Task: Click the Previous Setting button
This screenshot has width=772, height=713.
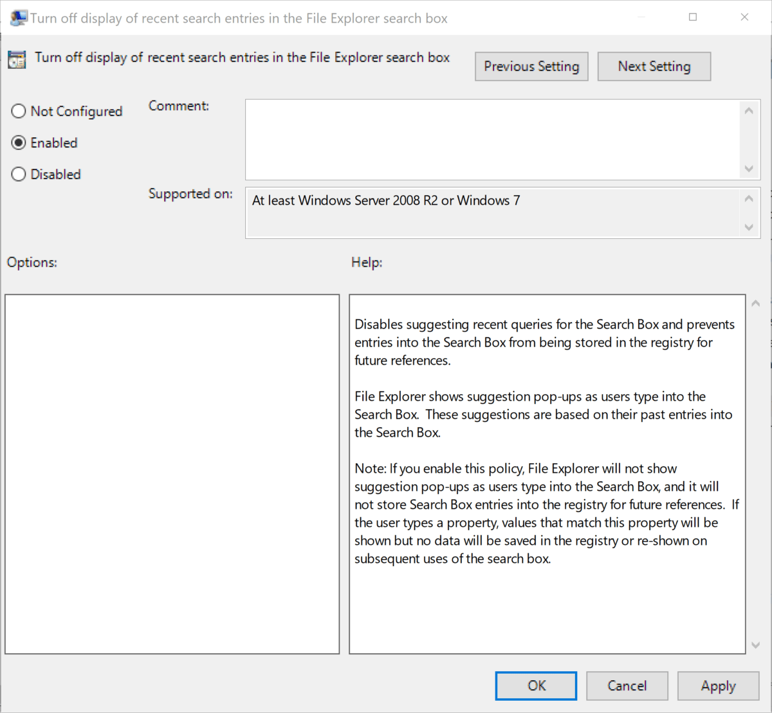Action: [x=531, y=66]
